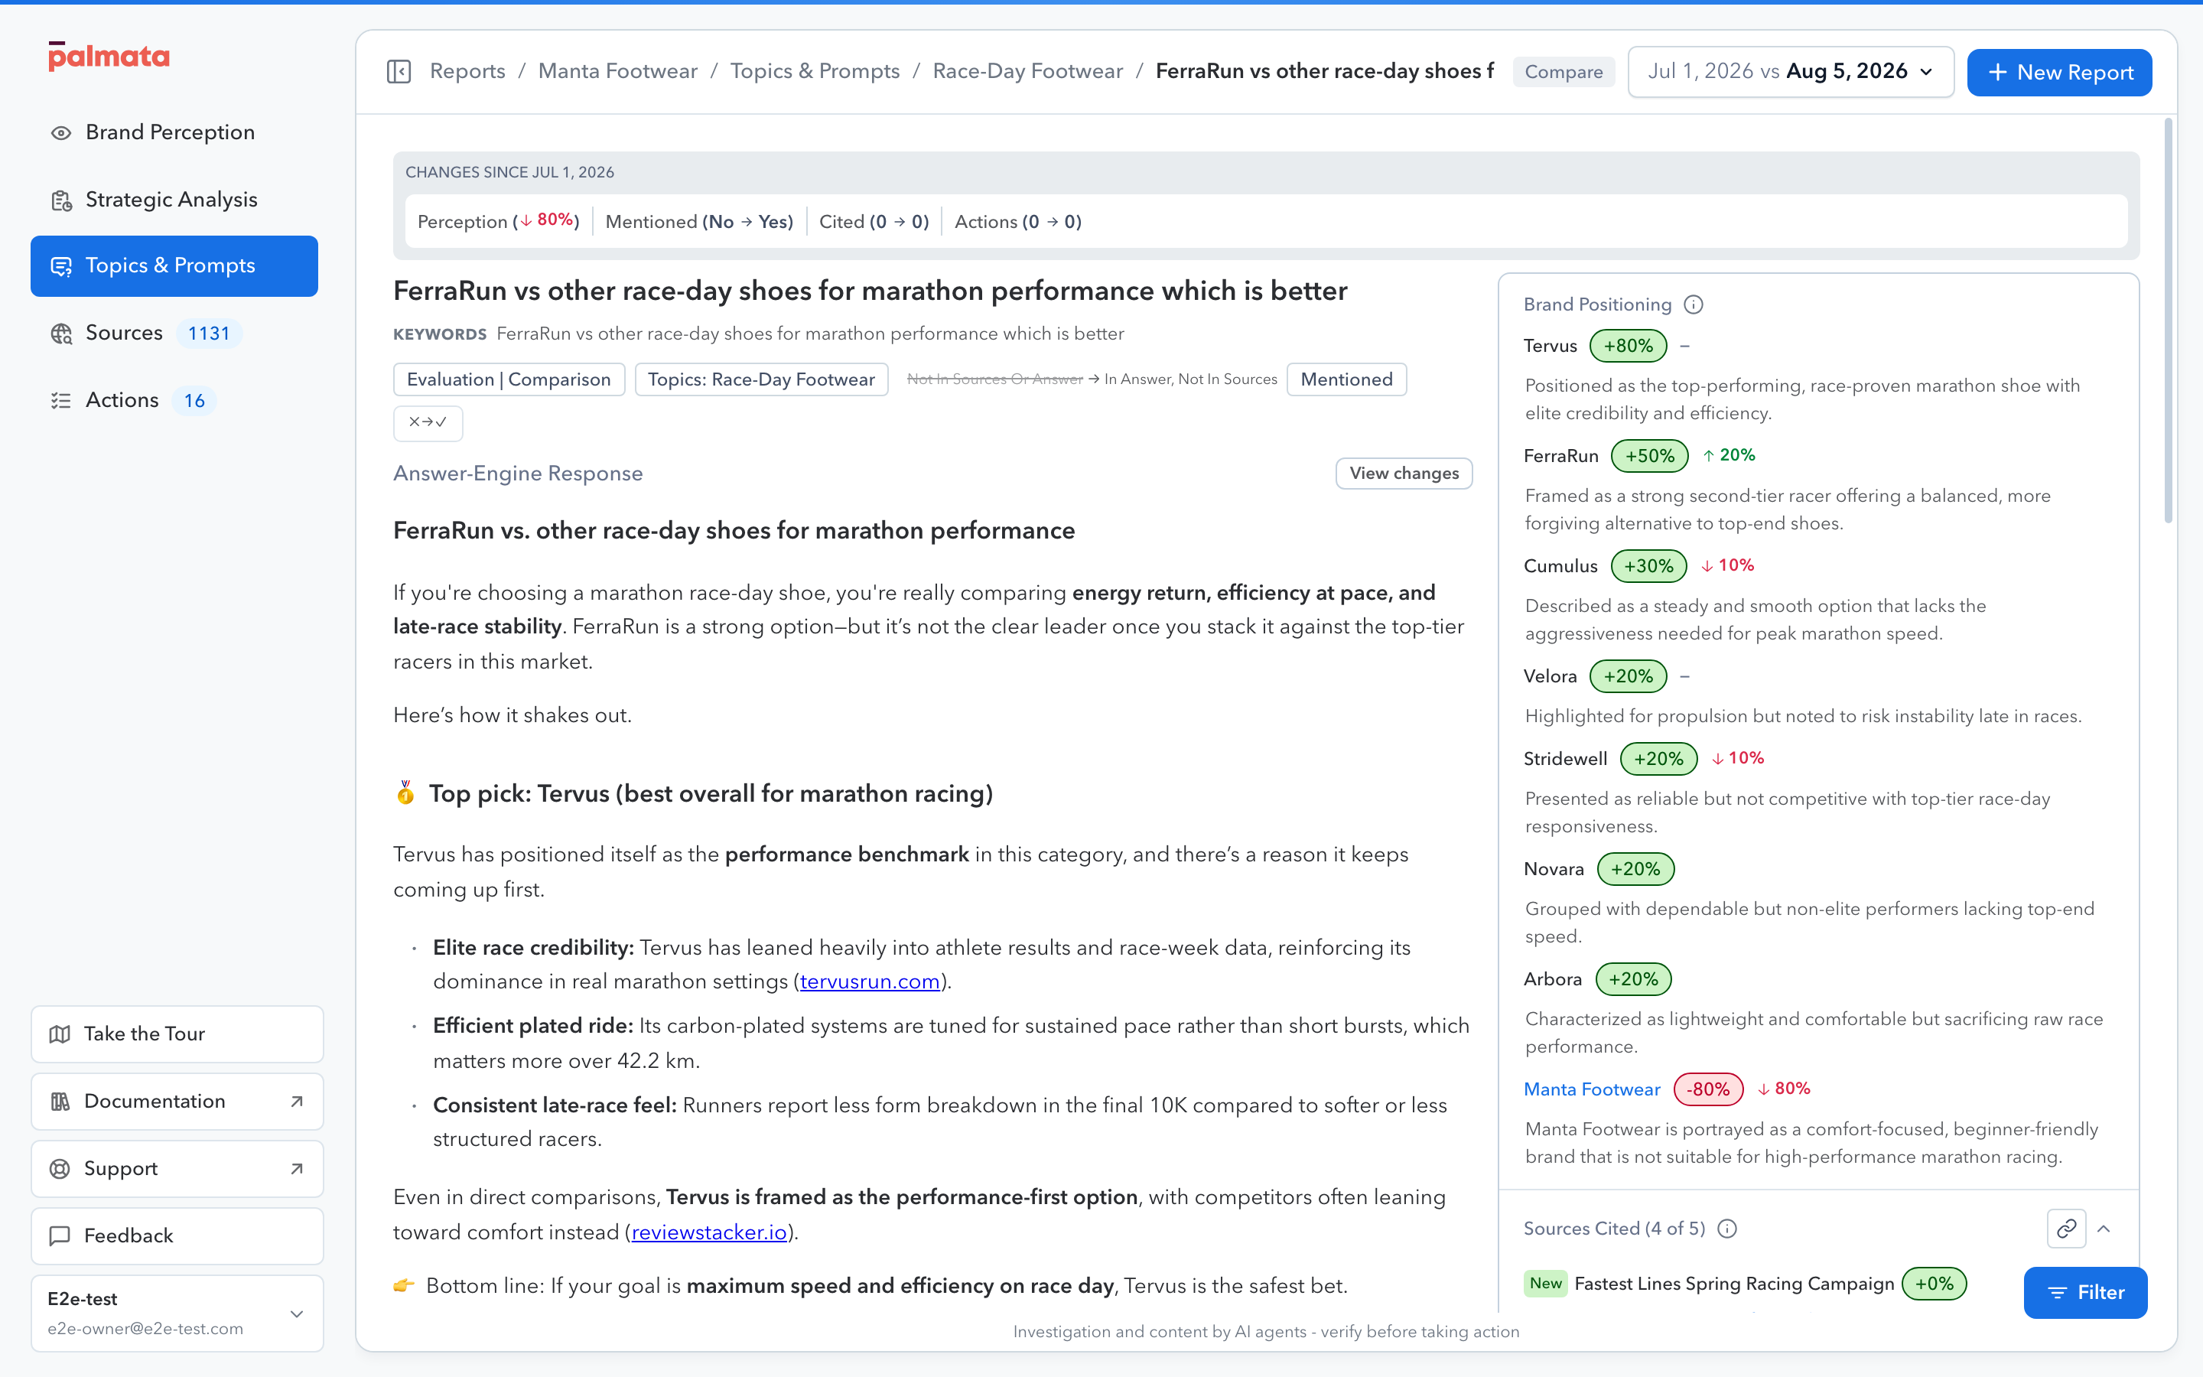Click the Take the Tour map icon
This screenshot has height=1377, width=2203.
[x=60, y=1034]
